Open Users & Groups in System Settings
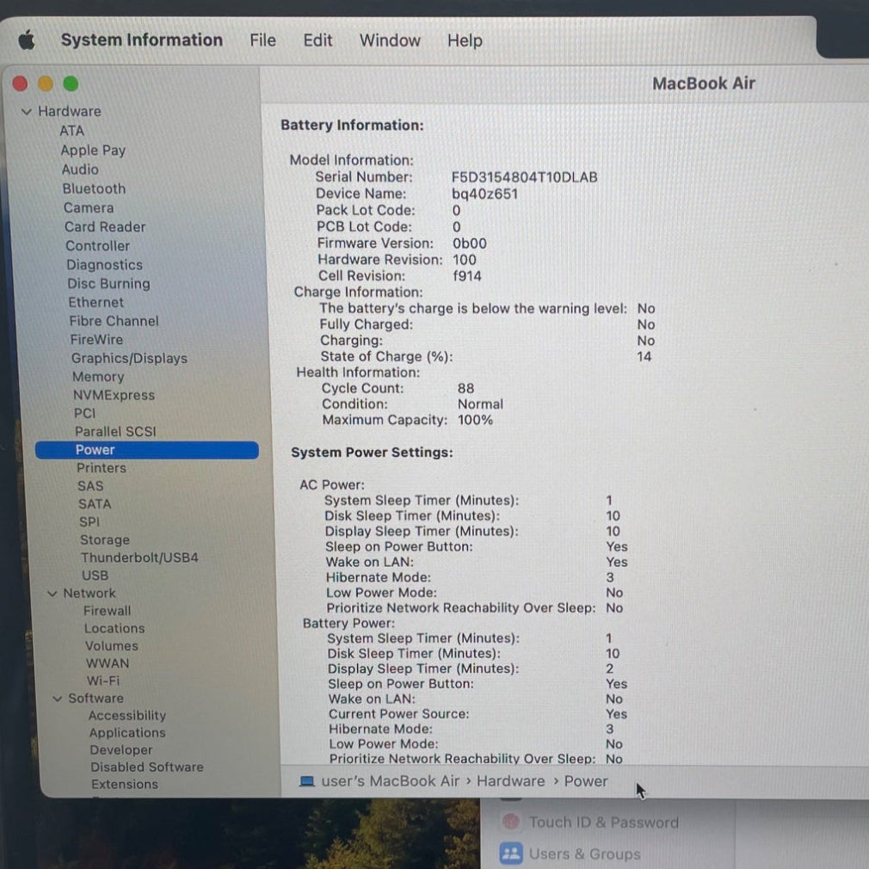Screen dimensions: 869x869 pyautogui.click(x=585, y=854)
